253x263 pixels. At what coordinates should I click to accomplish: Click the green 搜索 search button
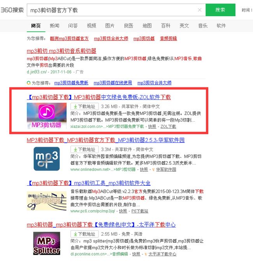[220, 10]
